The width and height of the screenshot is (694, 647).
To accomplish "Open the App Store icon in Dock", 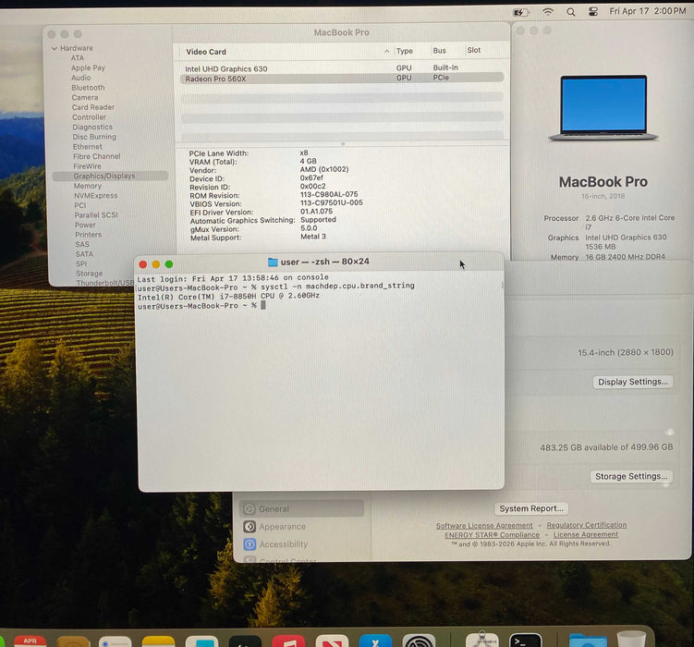I will 375,641.
